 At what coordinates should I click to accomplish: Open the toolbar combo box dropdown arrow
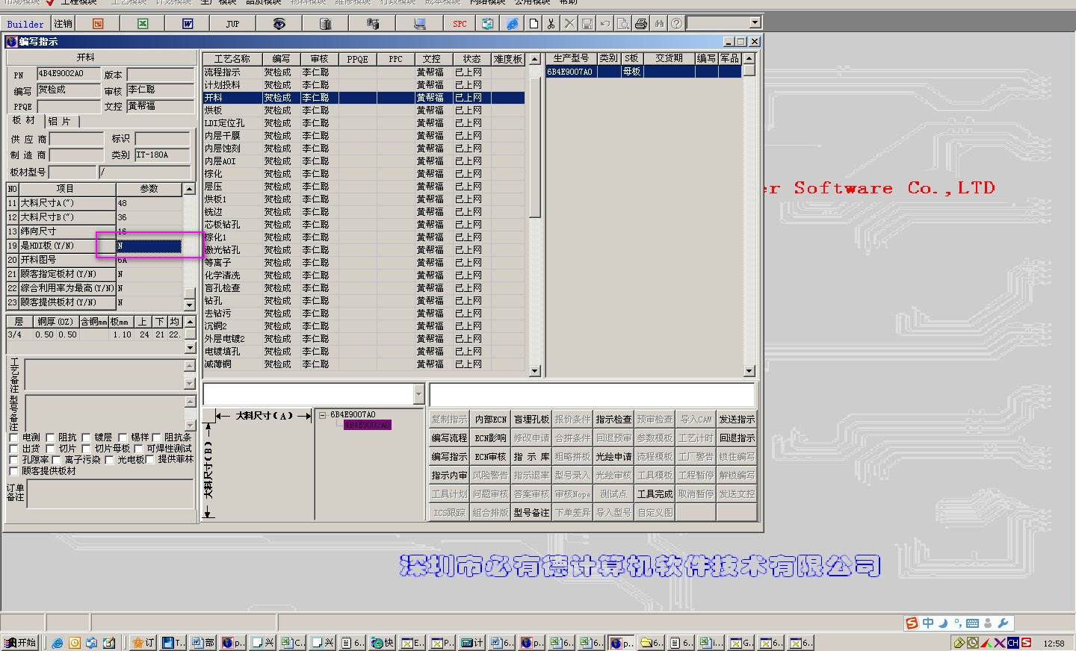[x=755, y=23]
